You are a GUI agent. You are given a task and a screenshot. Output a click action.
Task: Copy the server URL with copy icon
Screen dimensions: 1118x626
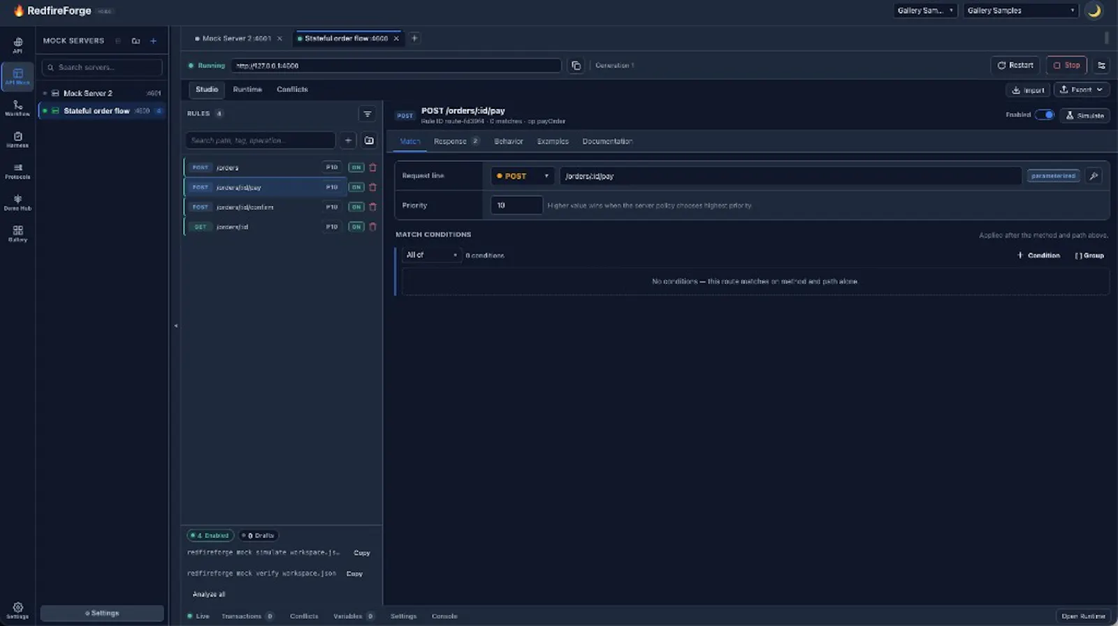(576, 66)
